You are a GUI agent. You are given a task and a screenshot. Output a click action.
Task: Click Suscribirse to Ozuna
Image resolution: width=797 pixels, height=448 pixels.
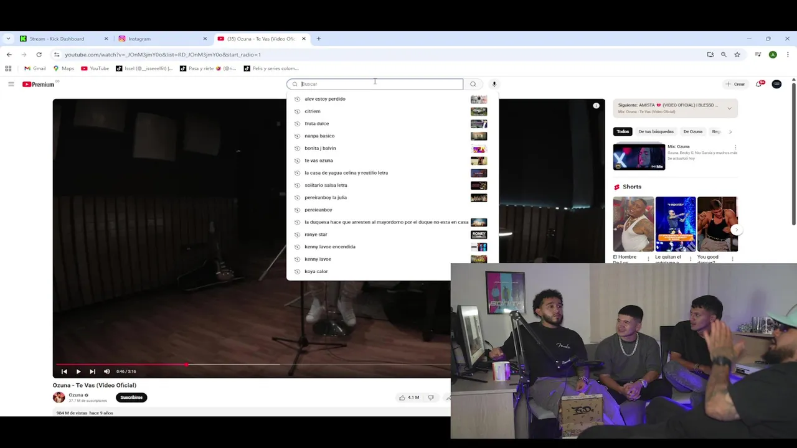131,398
